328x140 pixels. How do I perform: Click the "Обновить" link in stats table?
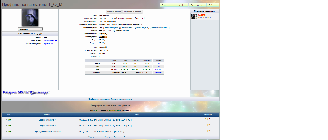[x=158, y=73]
